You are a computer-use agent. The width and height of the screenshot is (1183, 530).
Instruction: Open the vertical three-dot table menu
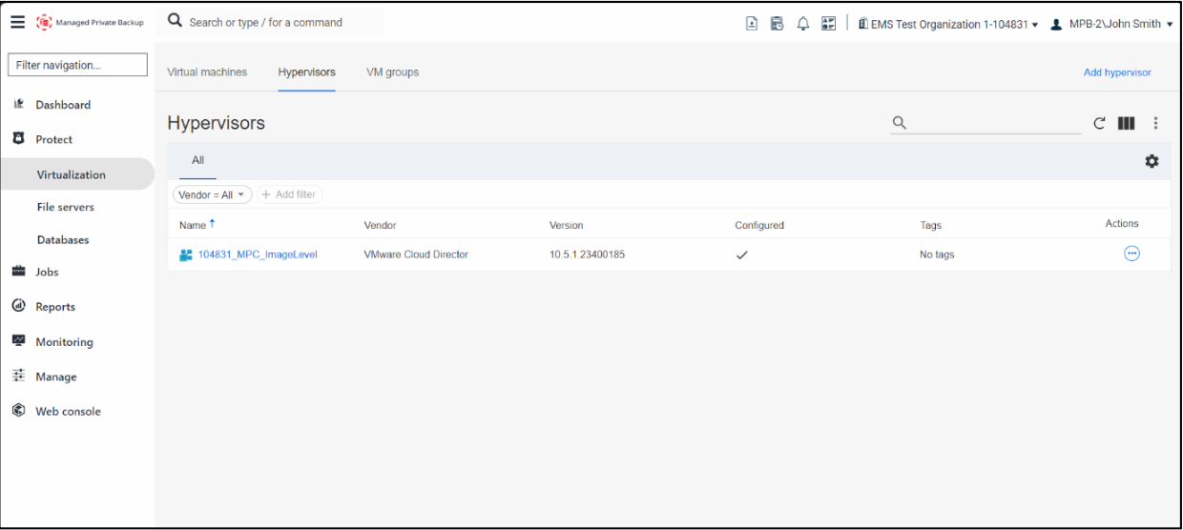[x=1156, y=123]
